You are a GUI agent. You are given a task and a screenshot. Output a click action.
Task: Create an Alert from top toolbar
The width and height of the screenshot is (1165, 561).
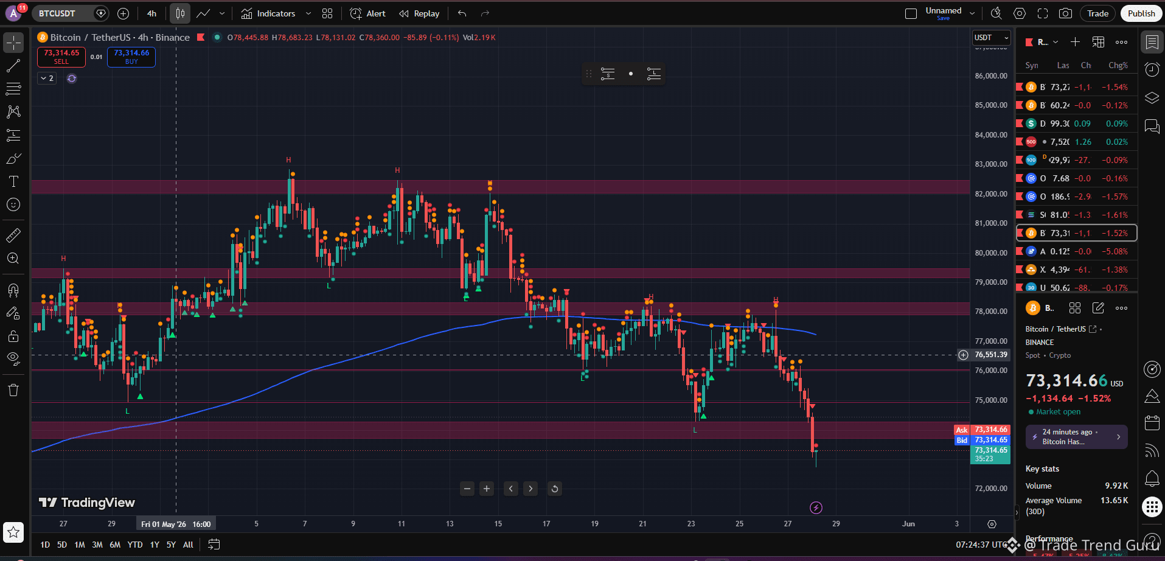click(x=368, y=13)
